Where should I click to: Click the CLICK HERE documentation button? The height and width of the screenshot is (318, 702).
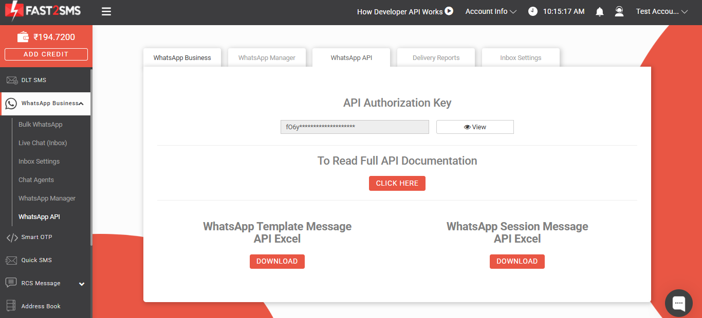tap(397, 183)
